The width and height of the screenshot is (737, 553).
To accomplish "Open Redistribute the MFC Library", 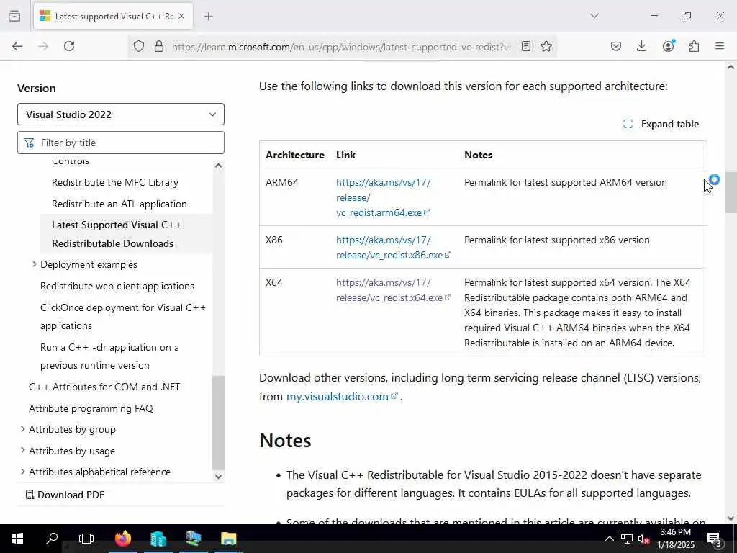I will click(115, 182).
